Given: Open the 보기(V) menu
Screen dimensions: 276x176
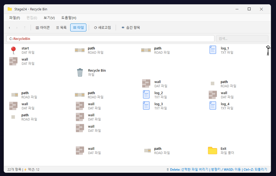Looking at the screenshot, I should [49, 18].
